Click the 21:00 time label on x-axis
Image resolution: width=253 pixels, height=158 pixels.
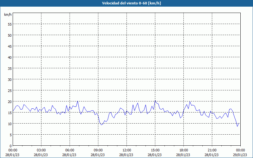pyautogui.click(x=212, y=150)
